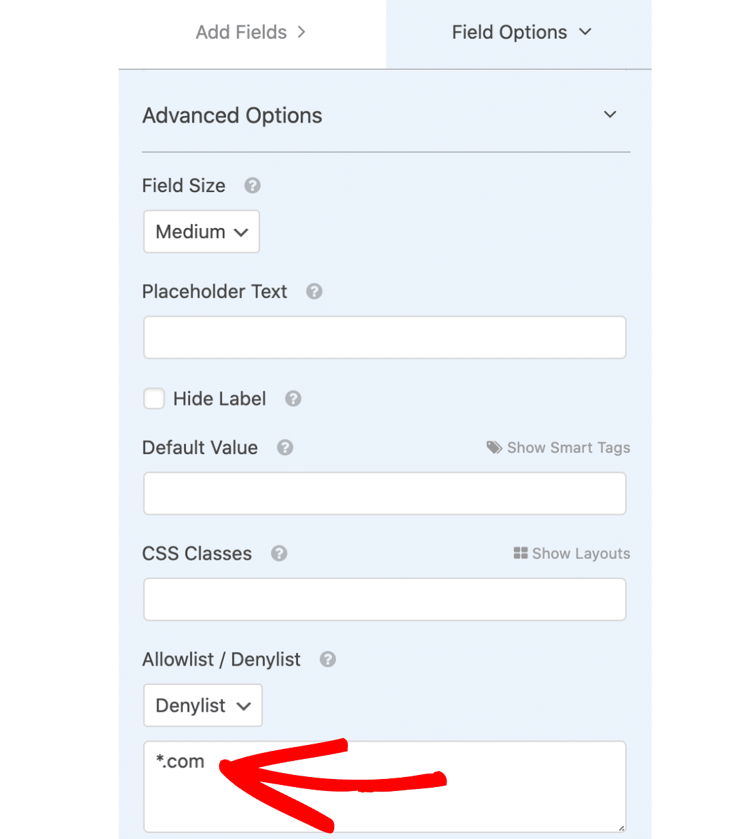Click the Show Layouts grid icon

click(x=521, y=554)
